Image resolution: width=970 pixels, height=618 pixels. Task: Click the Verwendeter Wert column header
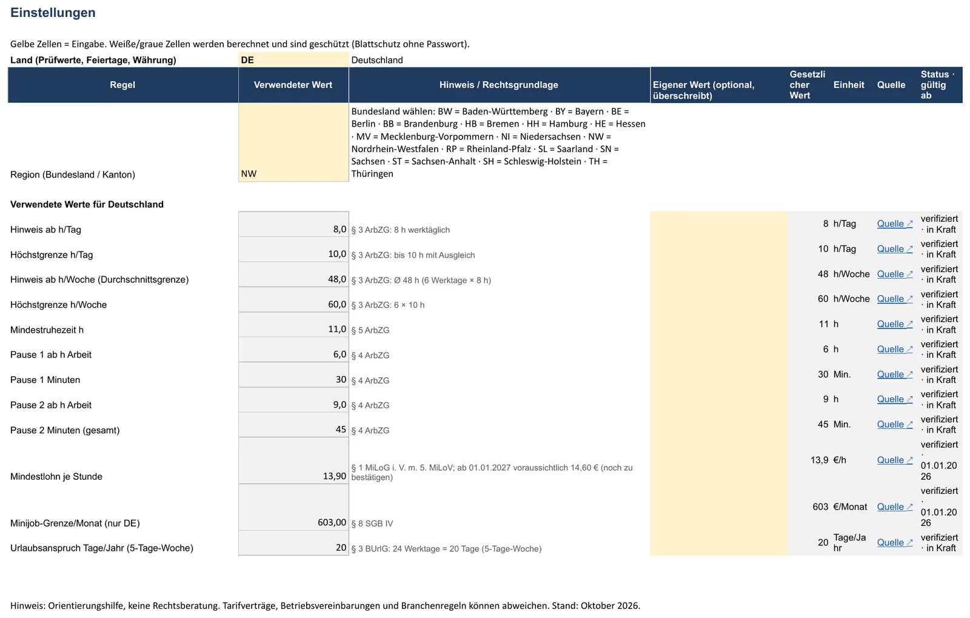point(293,85)
